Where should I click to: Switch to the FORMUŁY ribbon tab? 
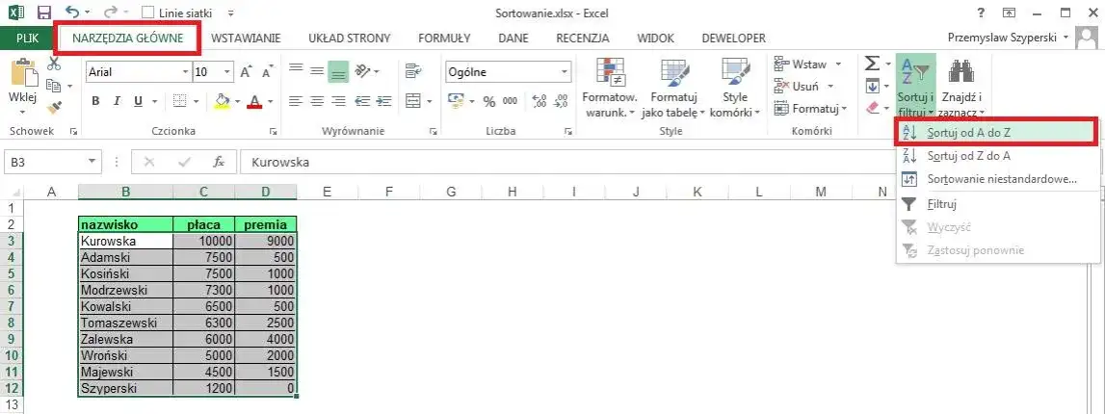click(x=444, y=39)
